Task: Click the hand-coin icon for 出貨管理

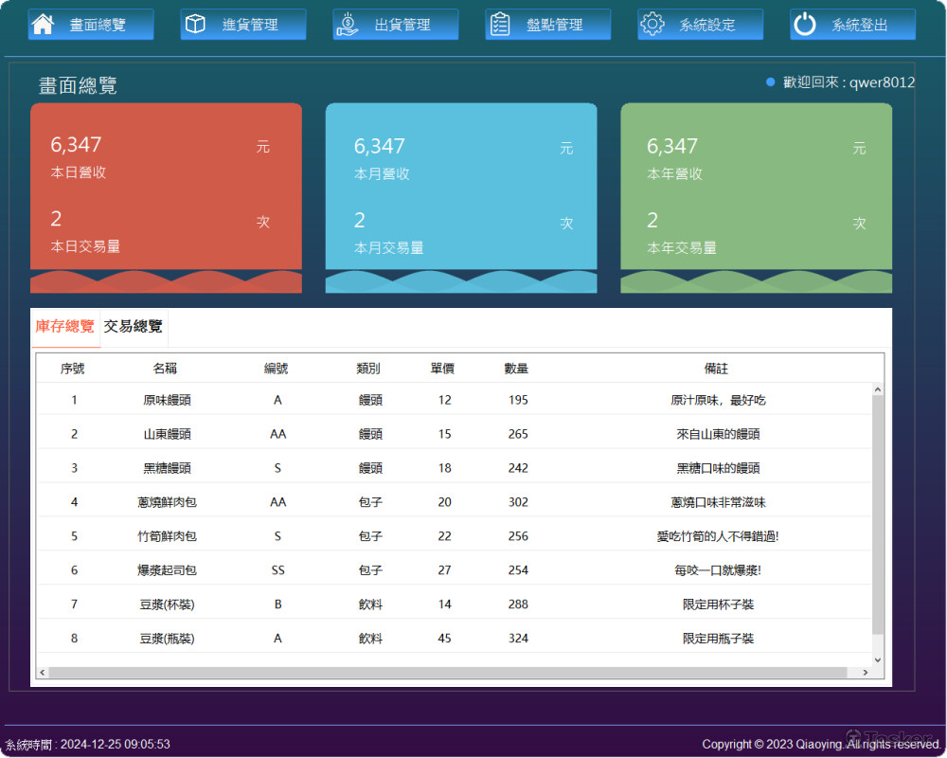Action: tap(348, 25)
